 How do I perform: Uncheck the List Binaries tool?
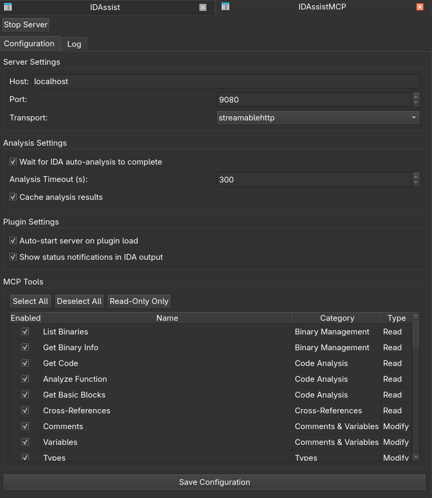point(25,331)
